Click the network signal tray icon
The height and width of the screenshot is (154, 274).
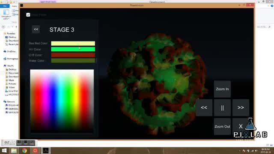tap(252, 151)
